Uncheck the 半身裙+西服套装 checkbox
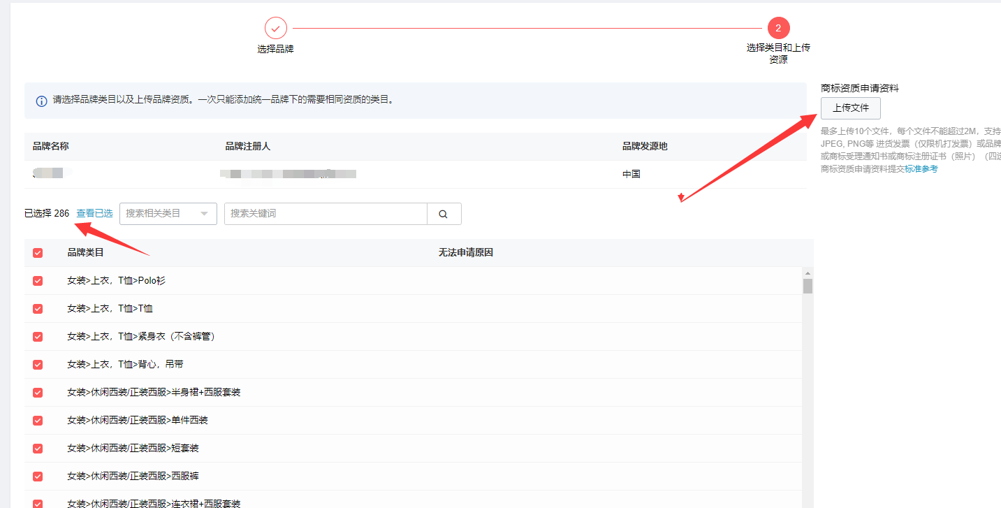 [37, 392]
